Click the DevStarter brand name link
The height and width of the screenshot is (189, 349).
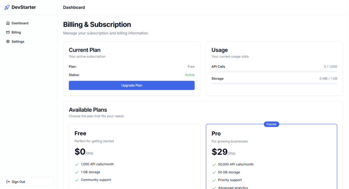point(24,7)
